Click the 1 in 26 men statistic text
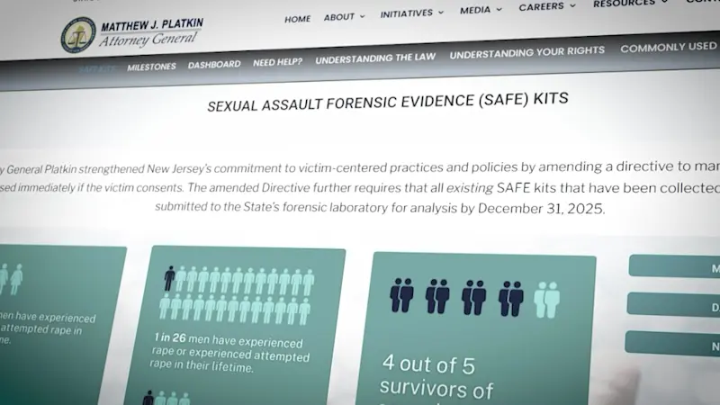 tap(229, 353)
